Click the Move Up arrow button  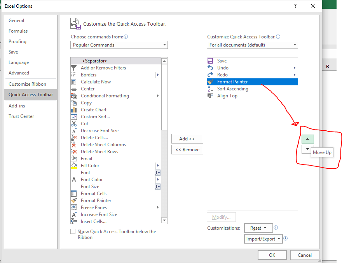(307, 139)
